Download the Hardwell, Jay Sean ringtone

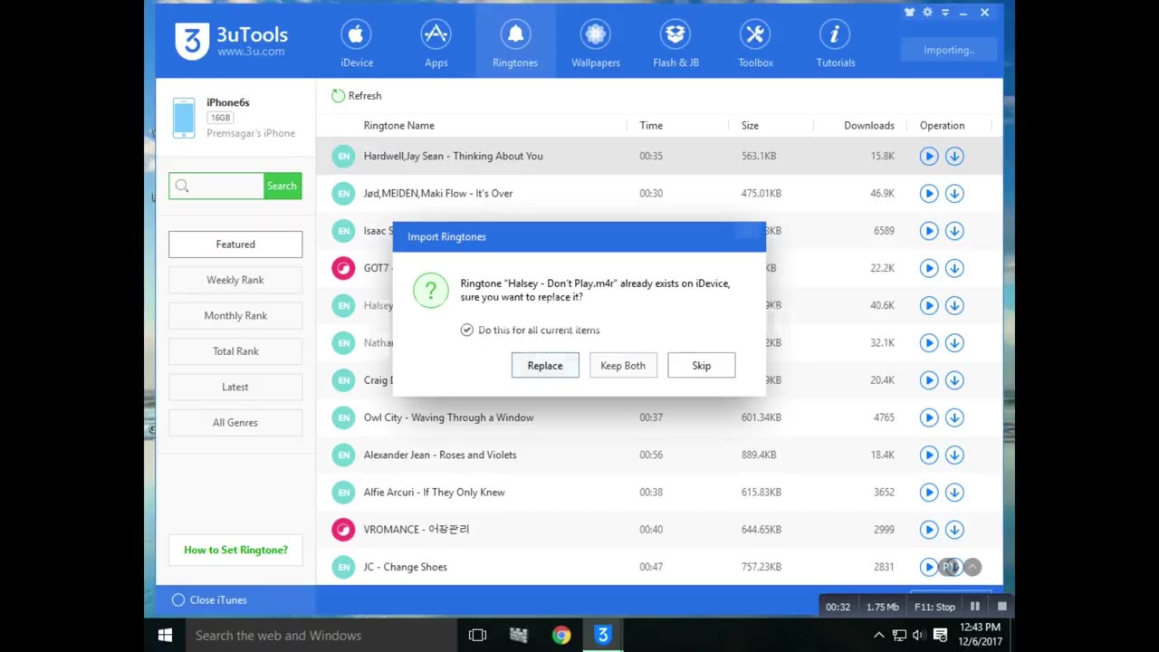(x=954, y=156)
